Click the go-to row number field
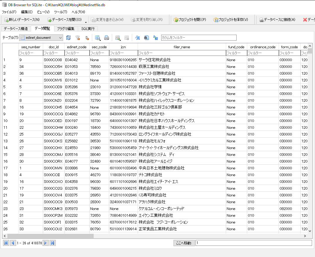The image size is (315, 257). [x=254, y=243]
